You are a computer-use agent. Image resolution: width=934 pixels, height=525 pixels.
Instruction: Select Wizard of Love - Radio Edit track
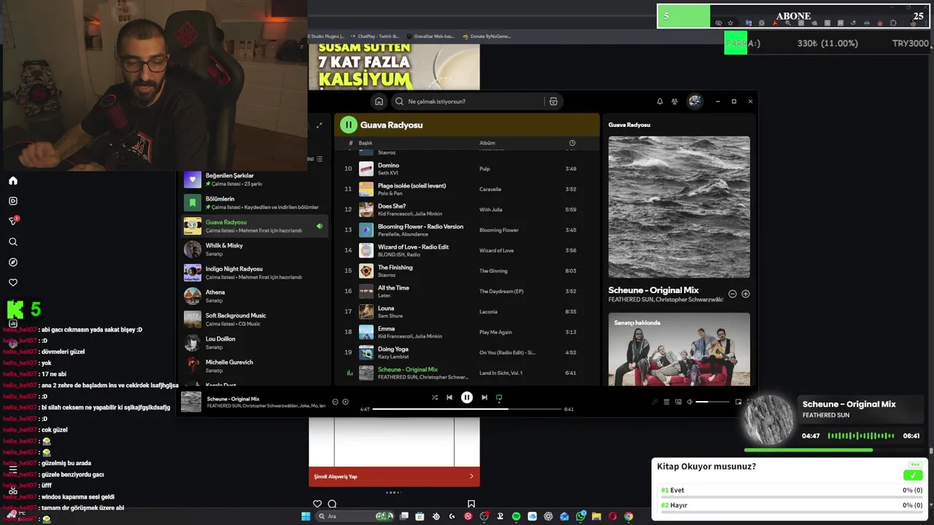pyautogui.click(x=467, y=250)
